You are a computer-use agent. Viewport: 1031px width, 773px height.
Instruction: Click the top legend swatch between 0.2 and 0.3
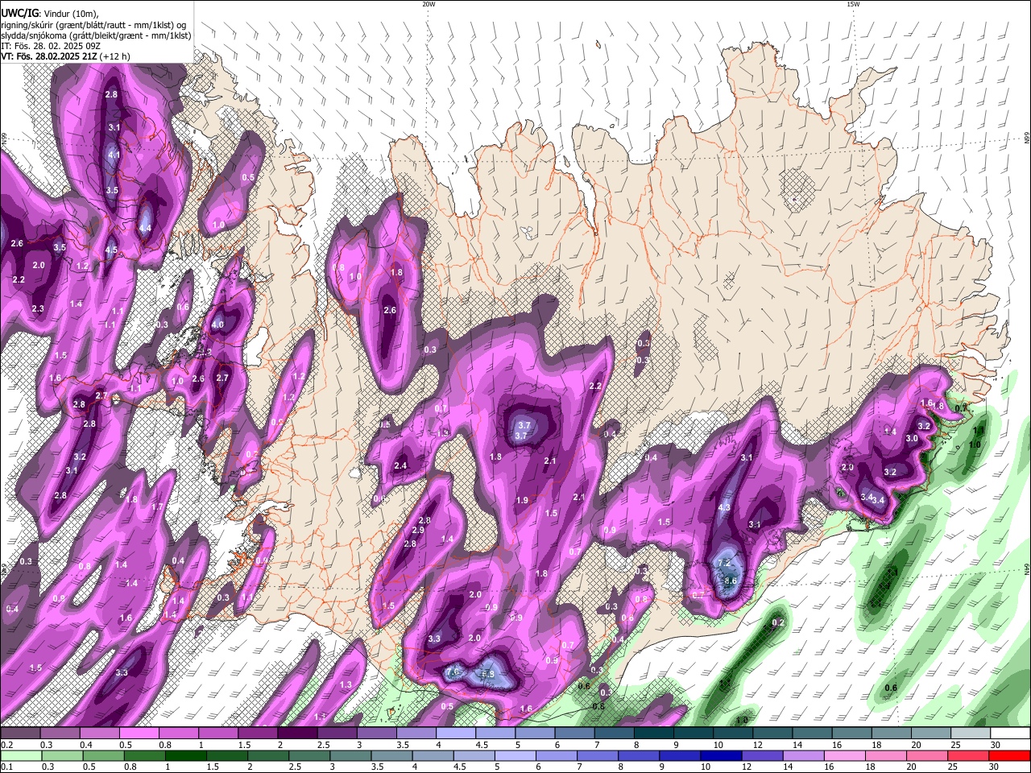(x=20, y=734)
